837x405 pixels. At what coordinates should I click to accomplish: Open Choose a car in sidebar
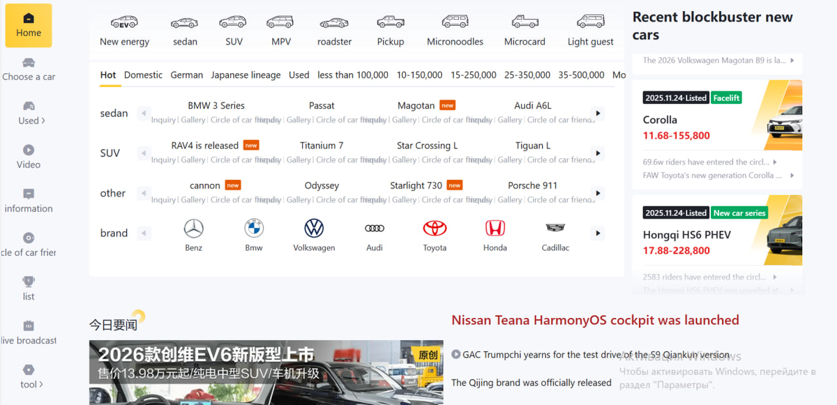(x=29, y=69)
